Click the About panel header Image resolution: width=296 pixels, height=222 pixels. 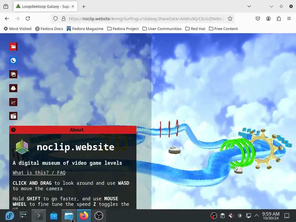[x=73, y=130]
